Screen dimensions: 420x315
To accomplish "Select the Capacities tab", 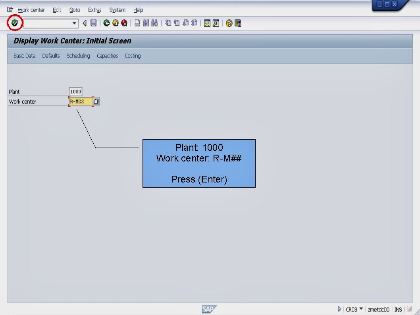I will [x=107, y=56].
